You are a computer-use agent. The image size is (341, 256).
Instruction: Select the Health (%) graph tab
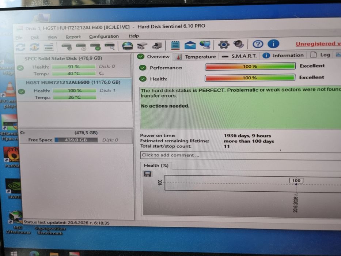[156, 165]
